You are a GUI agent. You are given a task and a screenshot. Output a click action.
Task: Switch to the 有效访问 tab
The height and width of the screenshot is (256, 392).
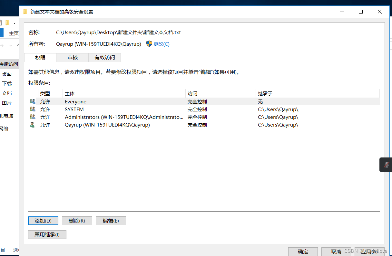[x=104, y=57]
